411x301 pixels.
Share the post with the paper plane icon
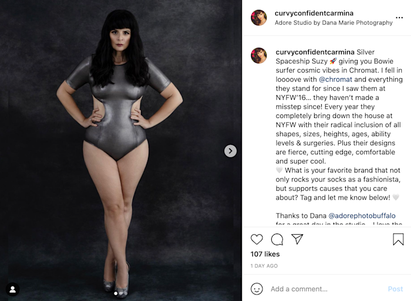(x=297, y=239)
